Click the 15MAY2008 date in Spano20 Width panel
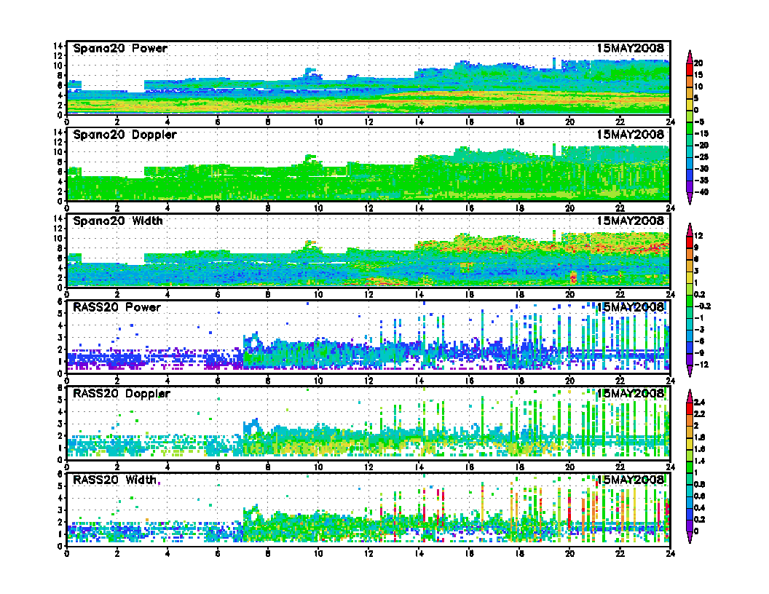769x594 pixels. point(630,221)
